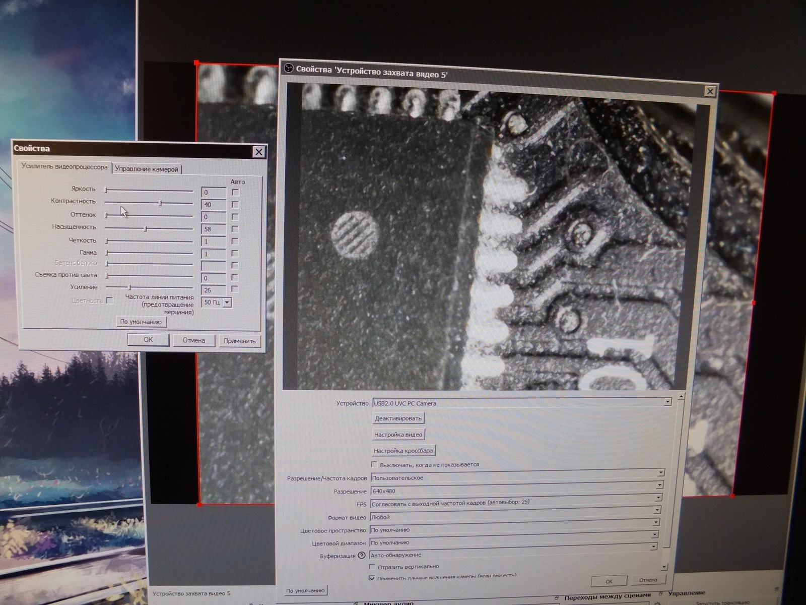Click the OBS logo in the title bar
806x605 pixels.
289,68
